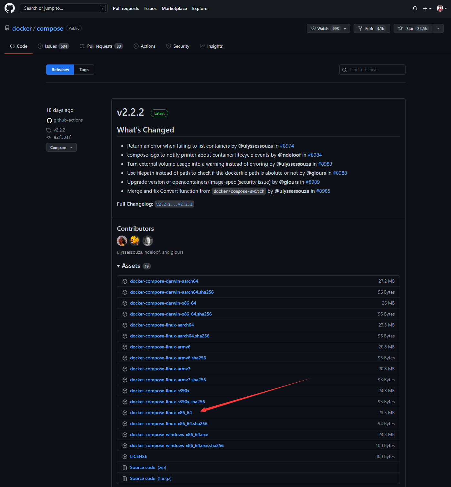Switch to the Tags view
Image resolution: width=451 pixels, height=487 pixels.
pos(84,70)
